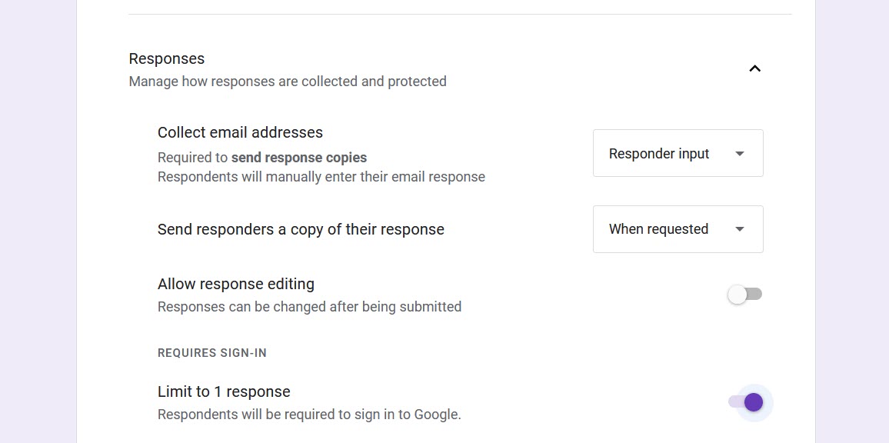The image size is (889, 443).
Task: Click "Respondents will manually enter their email response" text
Action: pyautogui.click(x=321, y=177)
